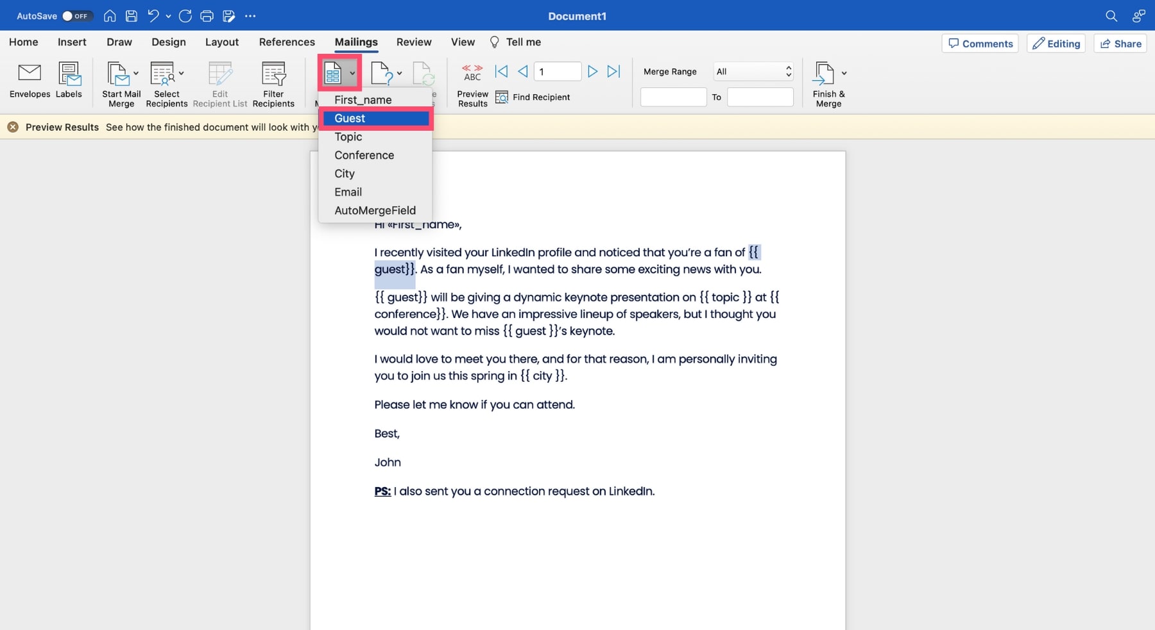The width and height of the screenshot is (1155, 630).
Task: Open the View tab
Action: pyautogui.click(x=463, y=42)
